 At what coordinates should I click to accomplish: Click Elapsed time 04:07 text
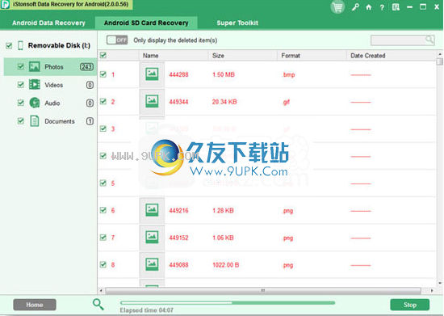[147, 310]
